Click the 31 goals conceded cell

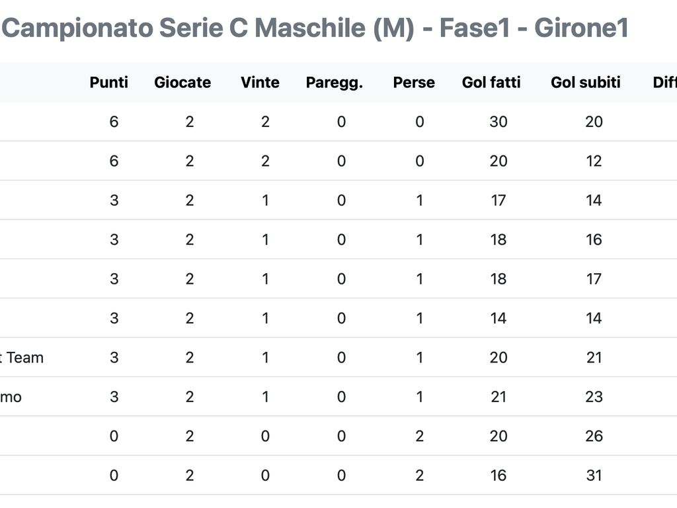[x=594, y=476]
